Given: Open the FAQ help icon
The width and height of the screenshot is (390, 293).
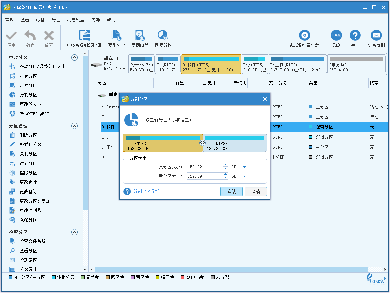Looking at the screenshot, I should (x=336, y=35).
